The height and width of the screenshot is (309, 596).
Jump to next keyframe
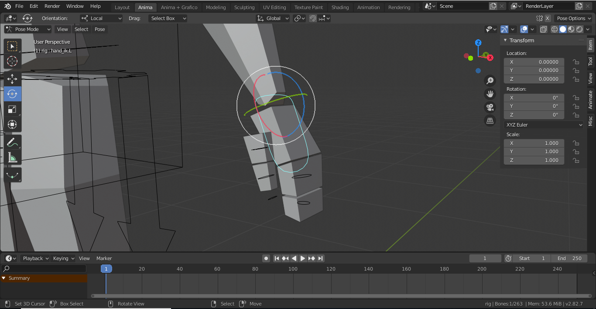(x=312, y=258)
